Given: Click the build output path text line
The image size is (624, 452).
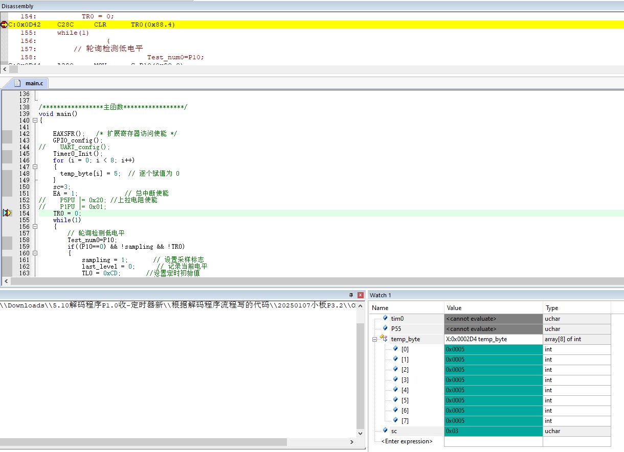Looking at the screenshot, I should [177, 305].
